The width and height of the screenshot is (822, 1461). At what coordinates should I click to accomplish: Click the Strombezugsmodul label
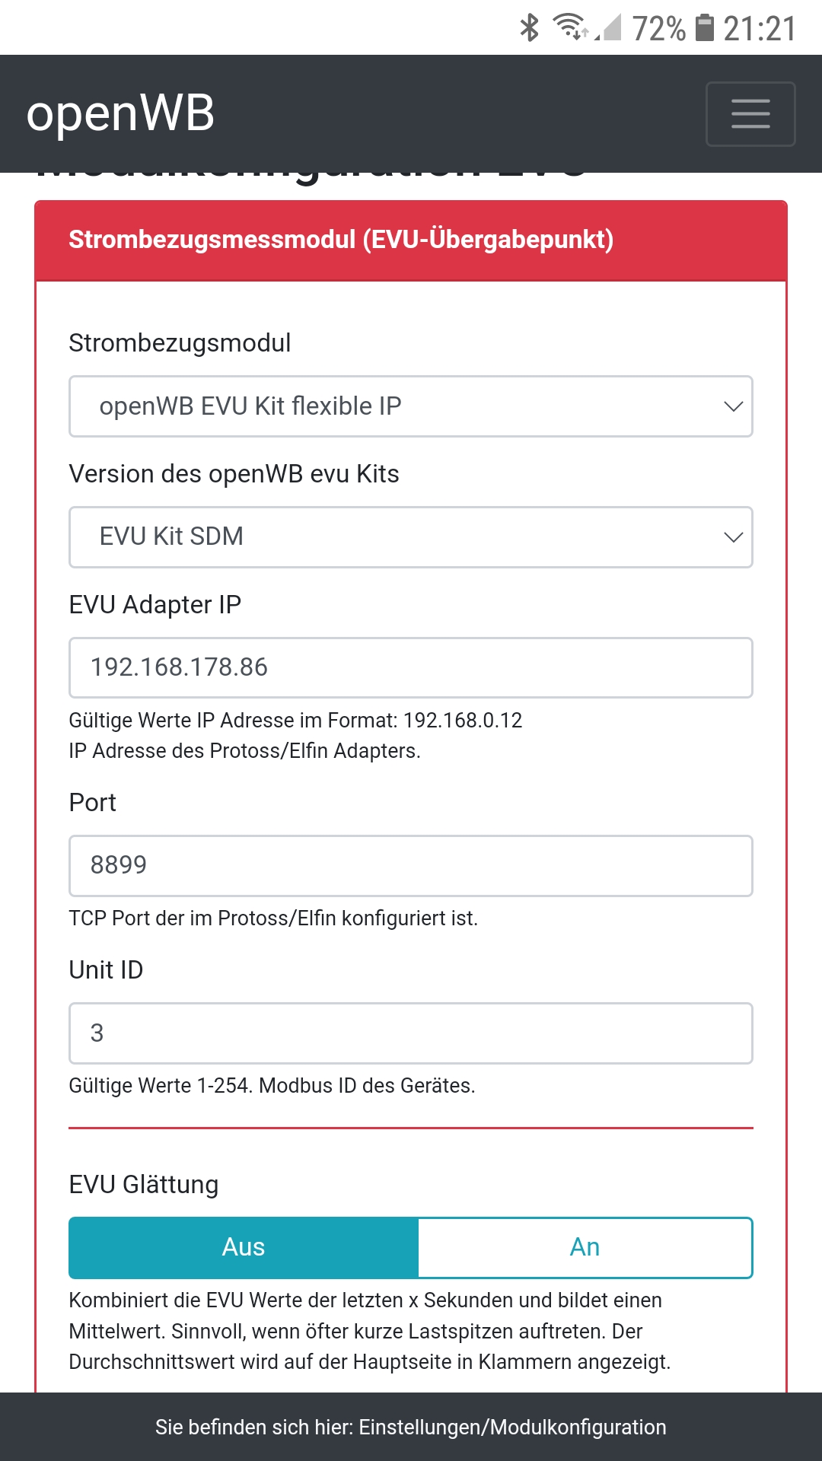pos(180,343)
